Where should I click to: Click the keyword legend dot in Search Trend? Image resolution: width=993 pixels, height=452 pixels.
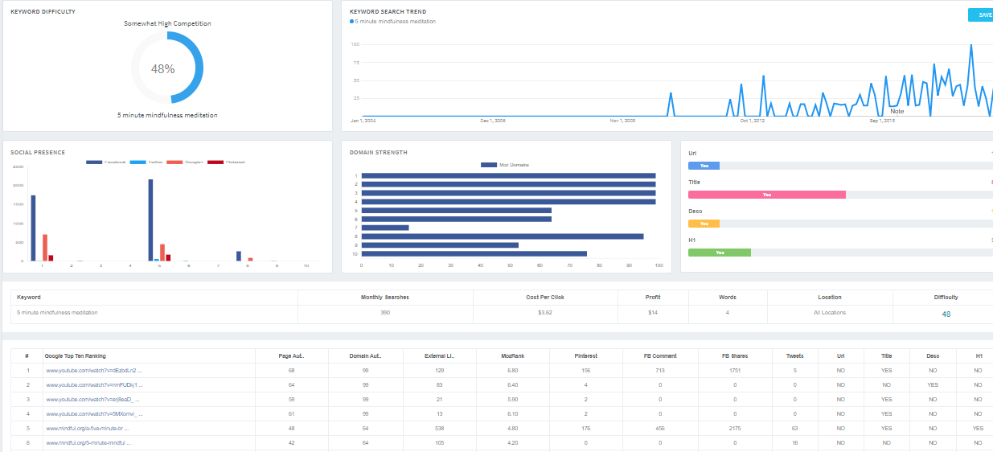(x=352, y=22)
